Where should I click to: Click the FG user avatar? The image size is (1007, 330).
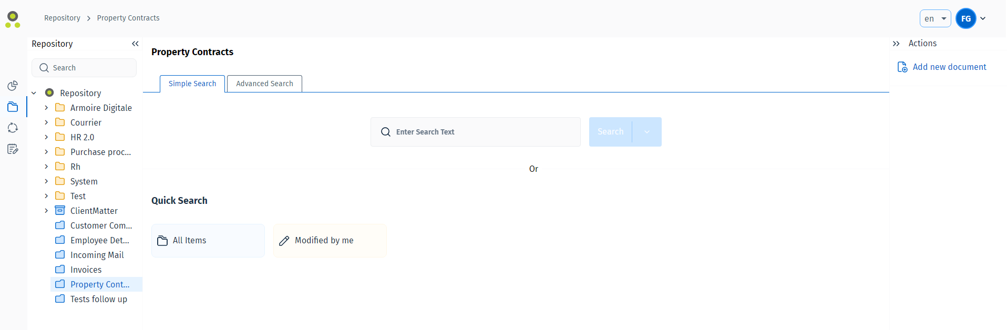(x=965, y=18)
